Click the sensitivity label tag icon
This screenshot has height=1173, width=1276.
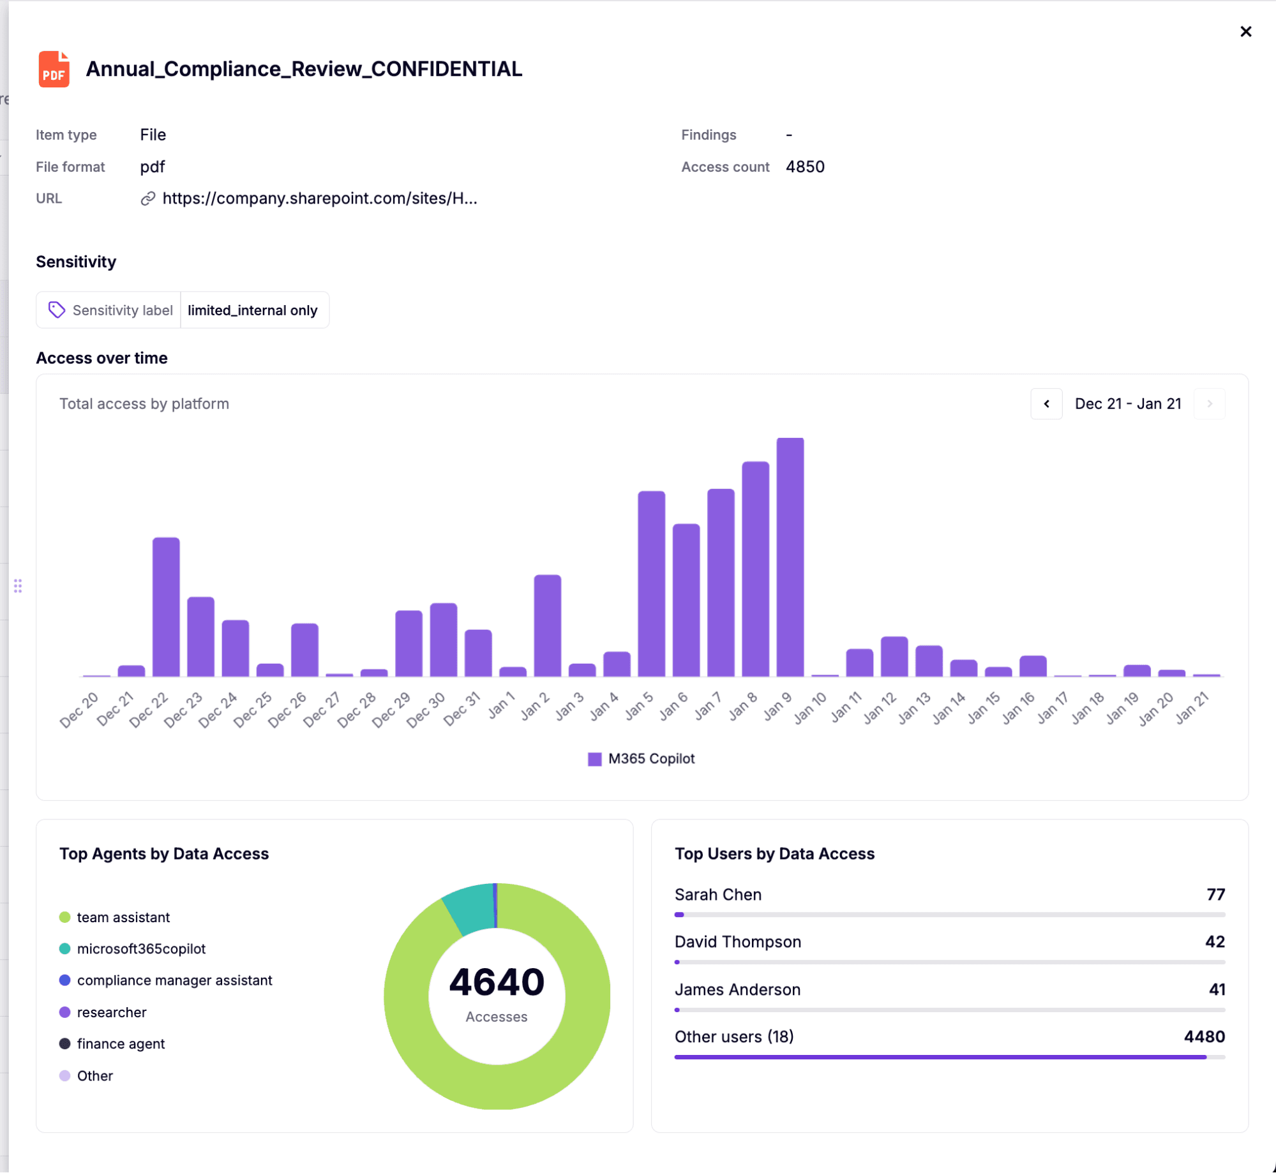click(x=57, y=310)
